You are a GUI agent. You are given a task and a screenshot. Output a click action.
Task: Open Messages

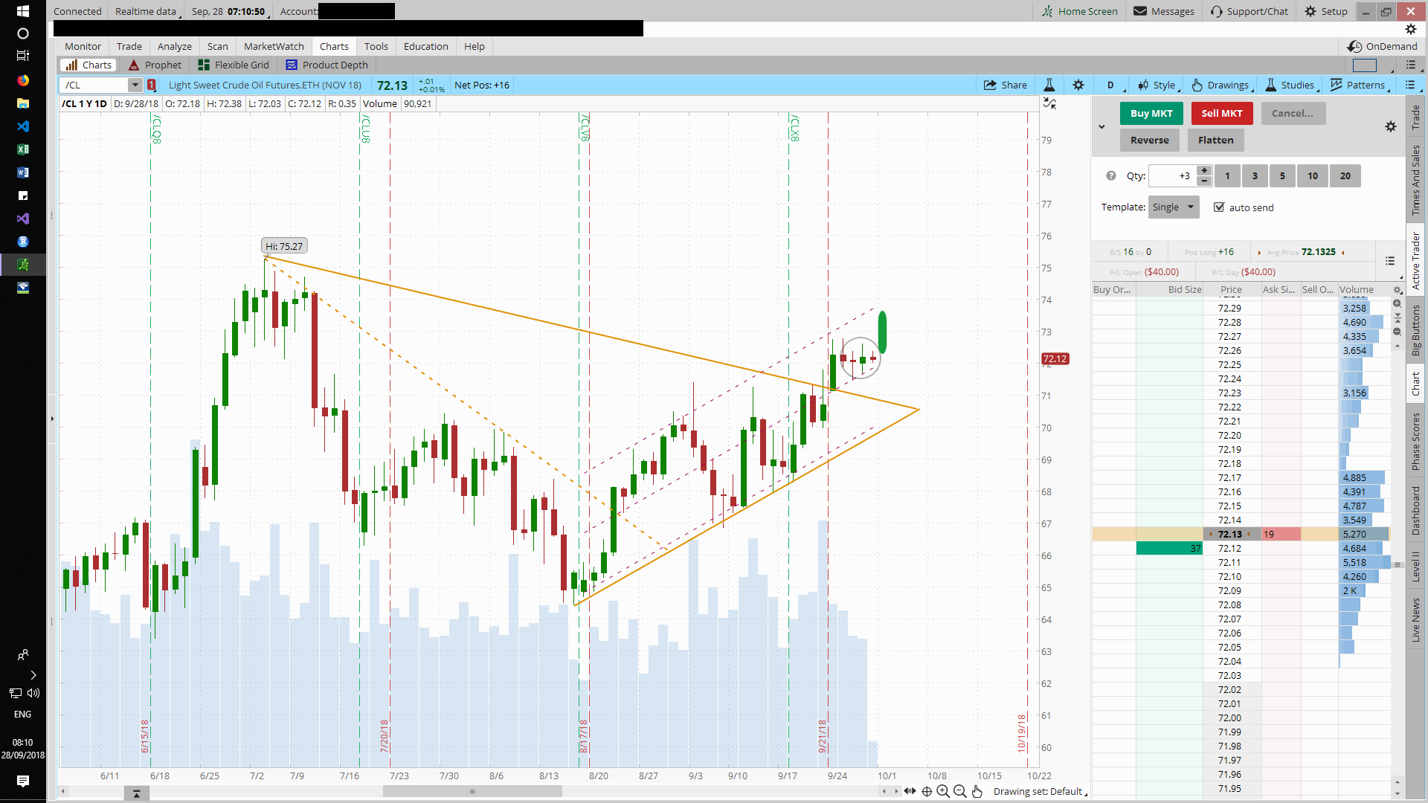click(1164, 11)
